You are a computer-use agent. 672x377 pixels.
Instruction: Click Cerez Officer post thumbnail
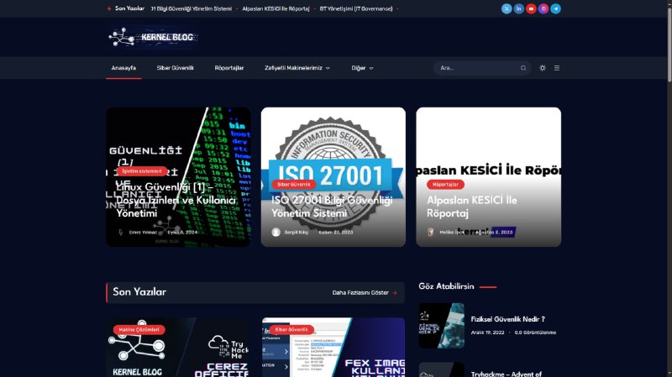(177, 348)
